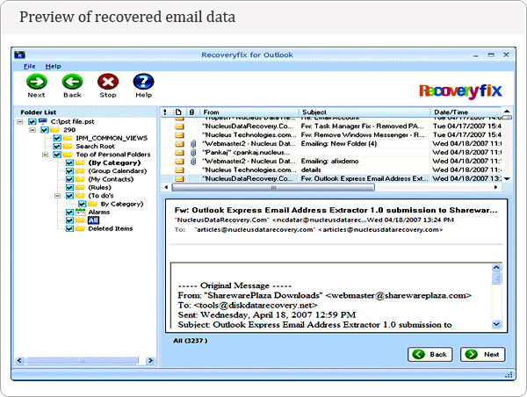Image resolution: width=527 pixels, height=397 pixels.
Task: Click the message preview scroll down arrow
Action: pyautogui.click(x=496, y=324)
